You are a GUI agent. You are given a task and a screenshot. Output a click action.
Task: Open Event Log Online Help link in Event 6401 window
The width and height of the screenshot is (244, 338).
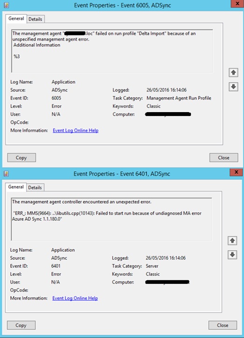tap(75, 298)
